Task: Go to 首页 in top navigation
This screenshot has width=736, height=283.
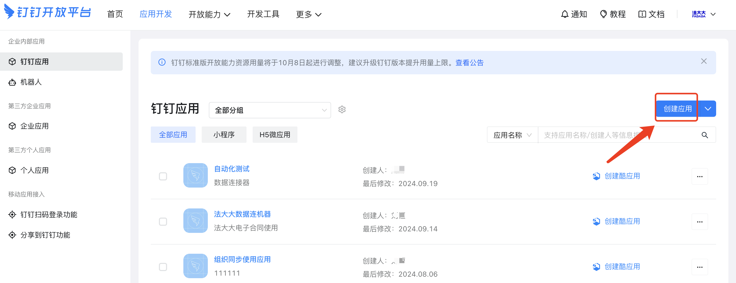Action: 115,14
